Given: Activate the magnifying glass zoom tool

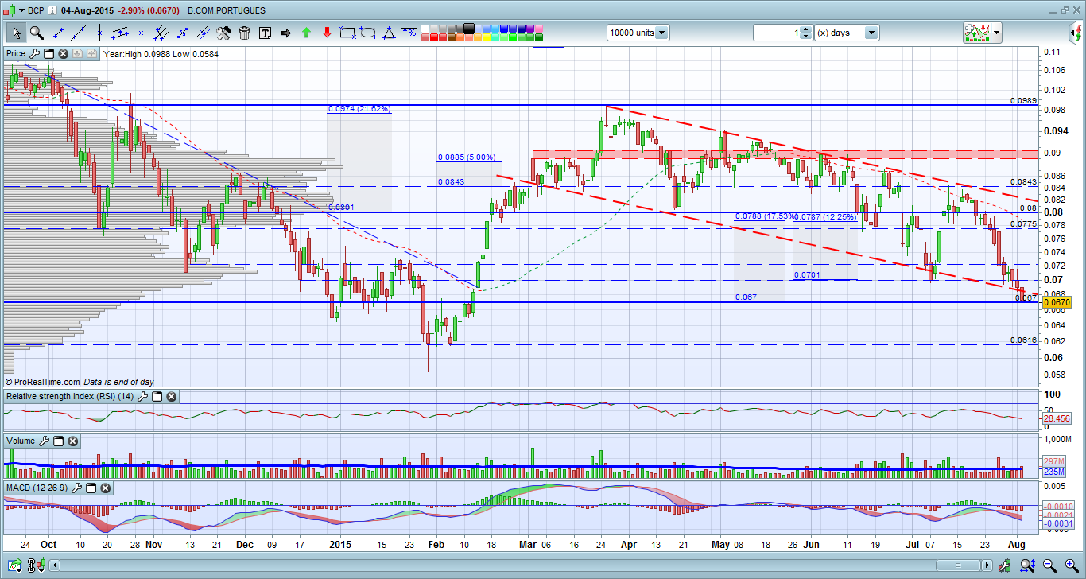Looking at the screenshot, I should click(37, 33).
